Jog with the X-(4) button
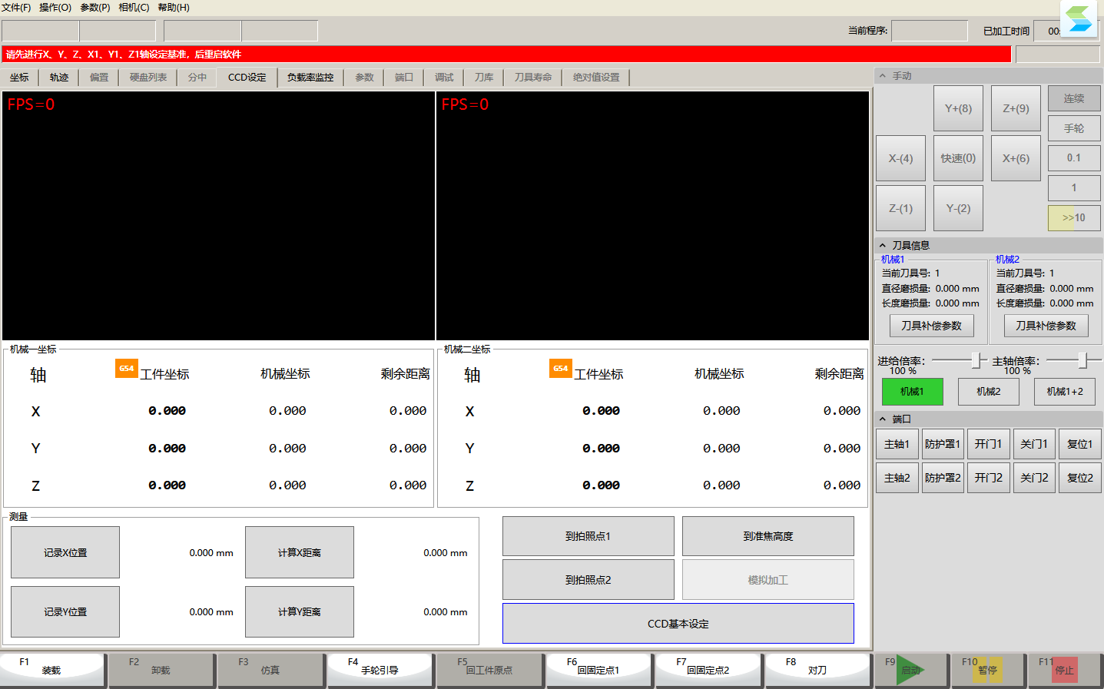The height and width of the screenshot is (689, 1104). coord(900,158)
